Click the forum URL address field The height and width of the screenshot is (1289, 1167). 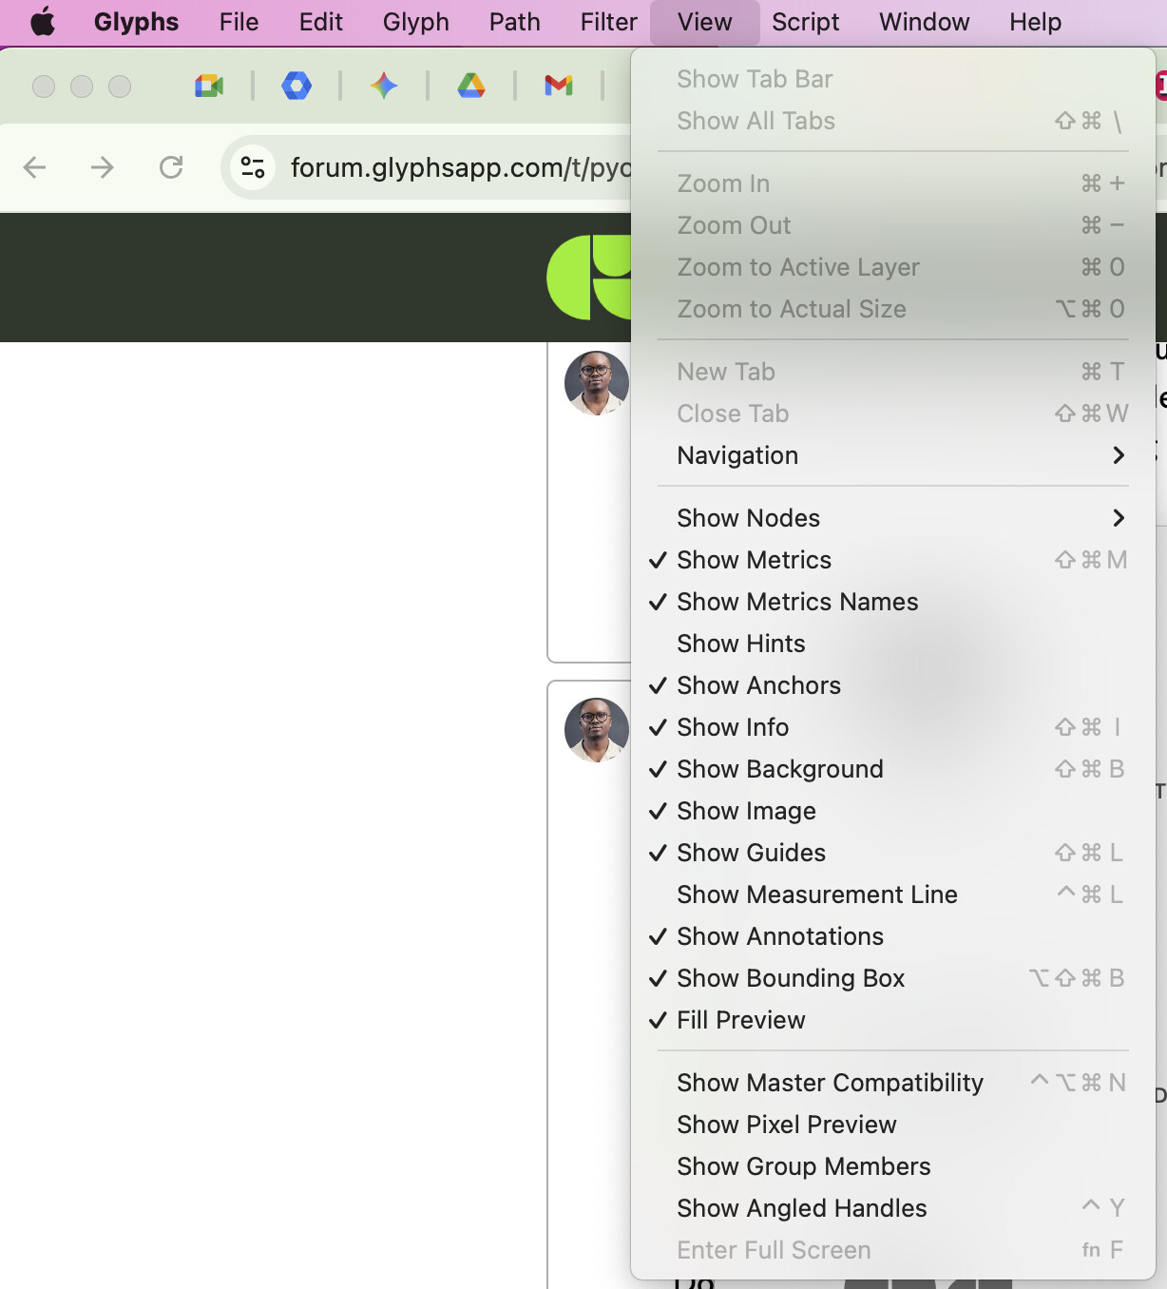456,168
